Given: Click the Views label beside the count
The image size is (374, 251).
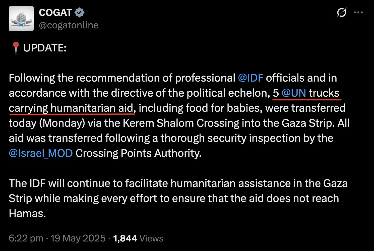Looking at the screenshot, I should [151, 238].
